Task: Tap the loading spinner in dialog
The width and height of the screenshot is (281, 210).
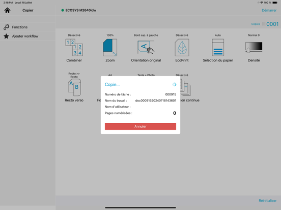Action: coord(174,85)
